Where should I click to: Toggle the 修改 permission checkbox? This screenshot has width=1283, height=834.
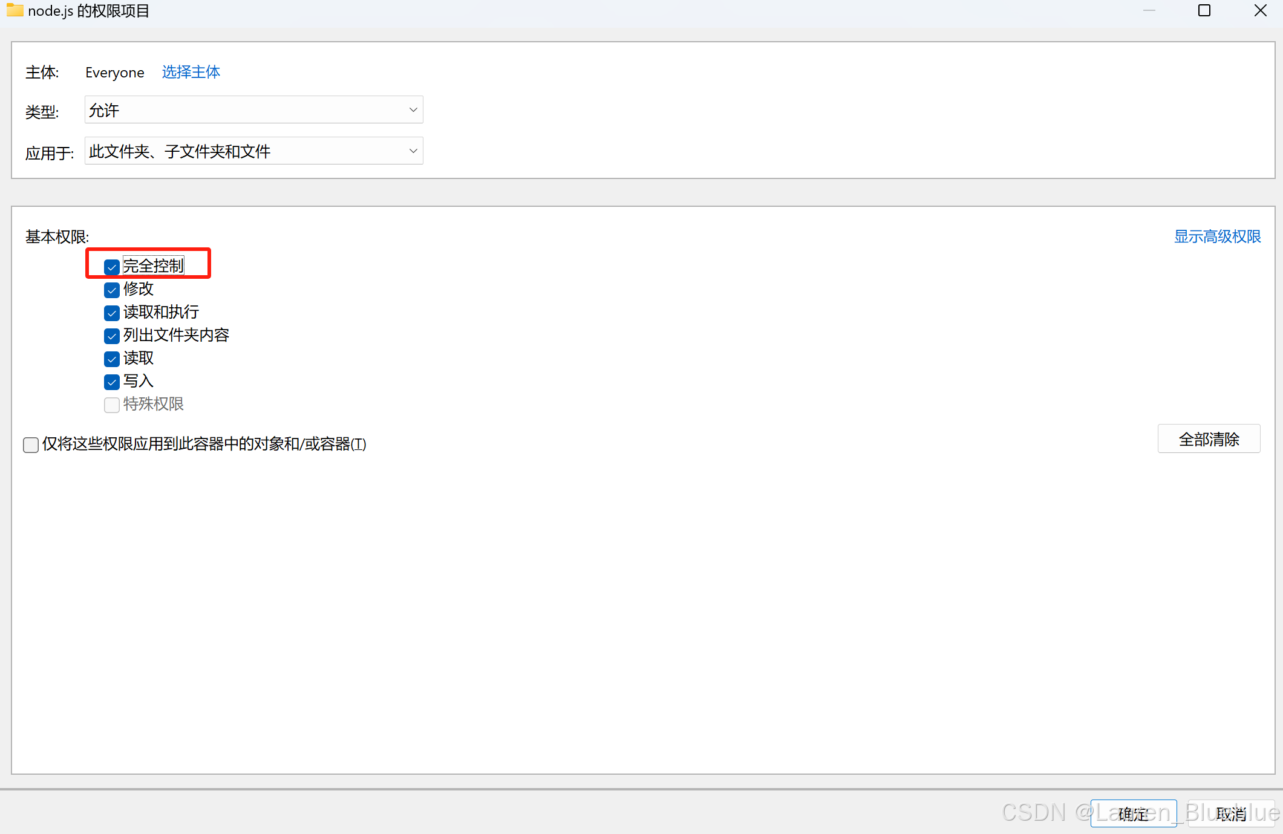[x=112, y=290]
